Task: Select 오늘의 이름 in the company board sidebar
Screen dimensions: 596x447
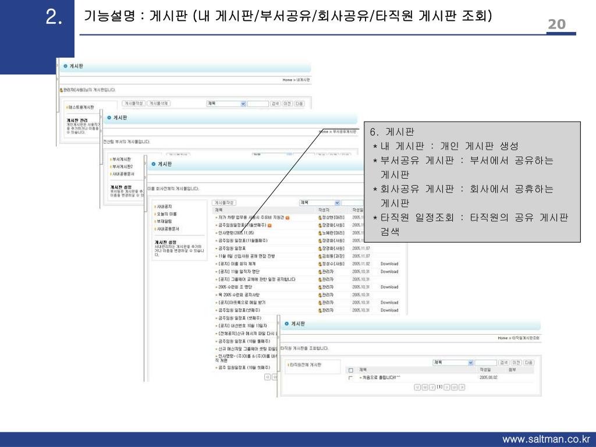Action: tap(166, 214)
